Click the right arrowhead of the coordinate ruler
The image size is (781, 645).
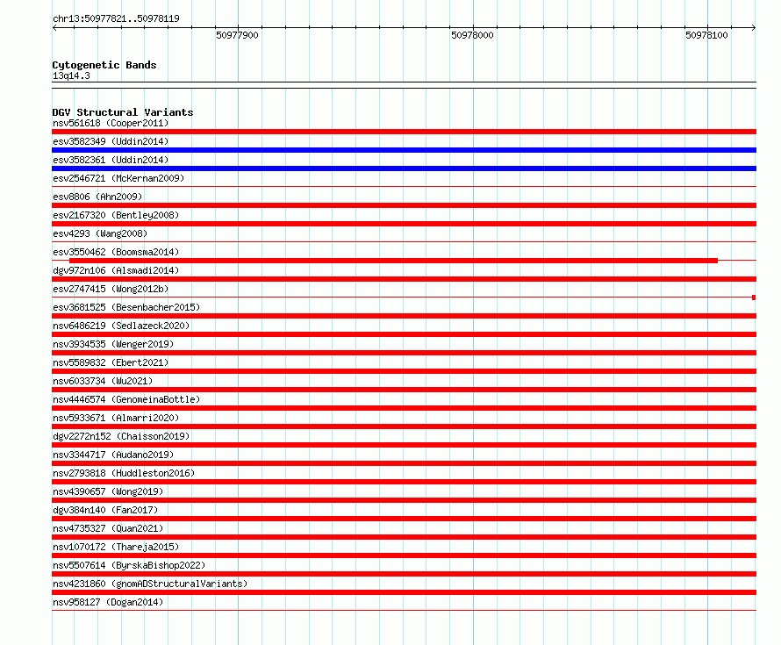tap(754, 27)
